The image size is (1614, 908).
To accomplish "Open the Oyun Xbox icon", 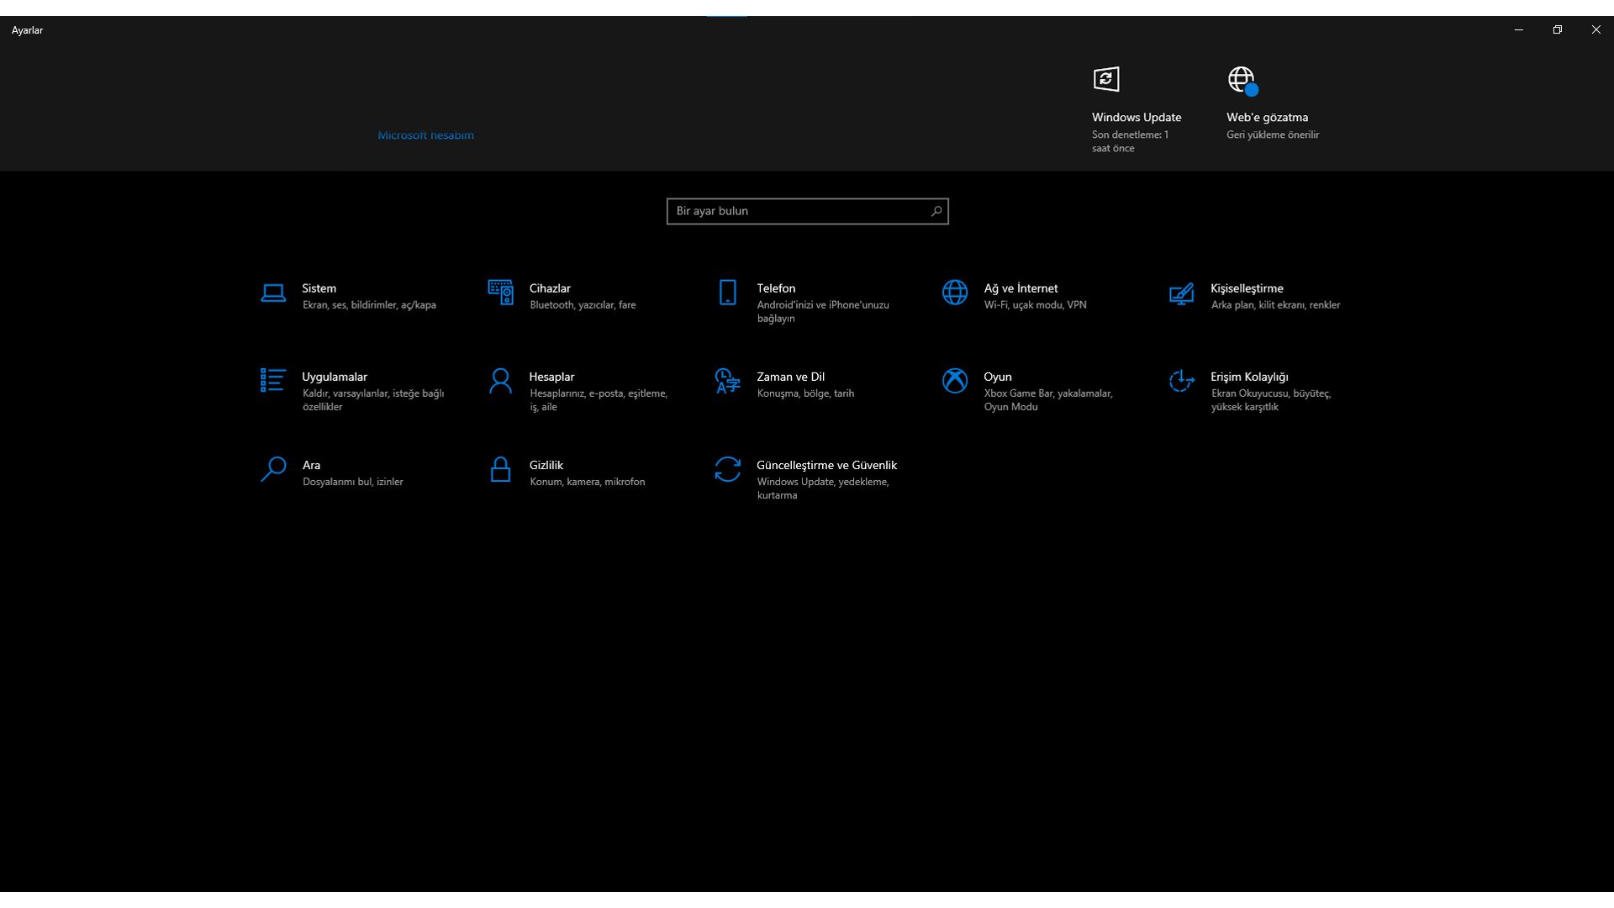I will pos(955,381).
